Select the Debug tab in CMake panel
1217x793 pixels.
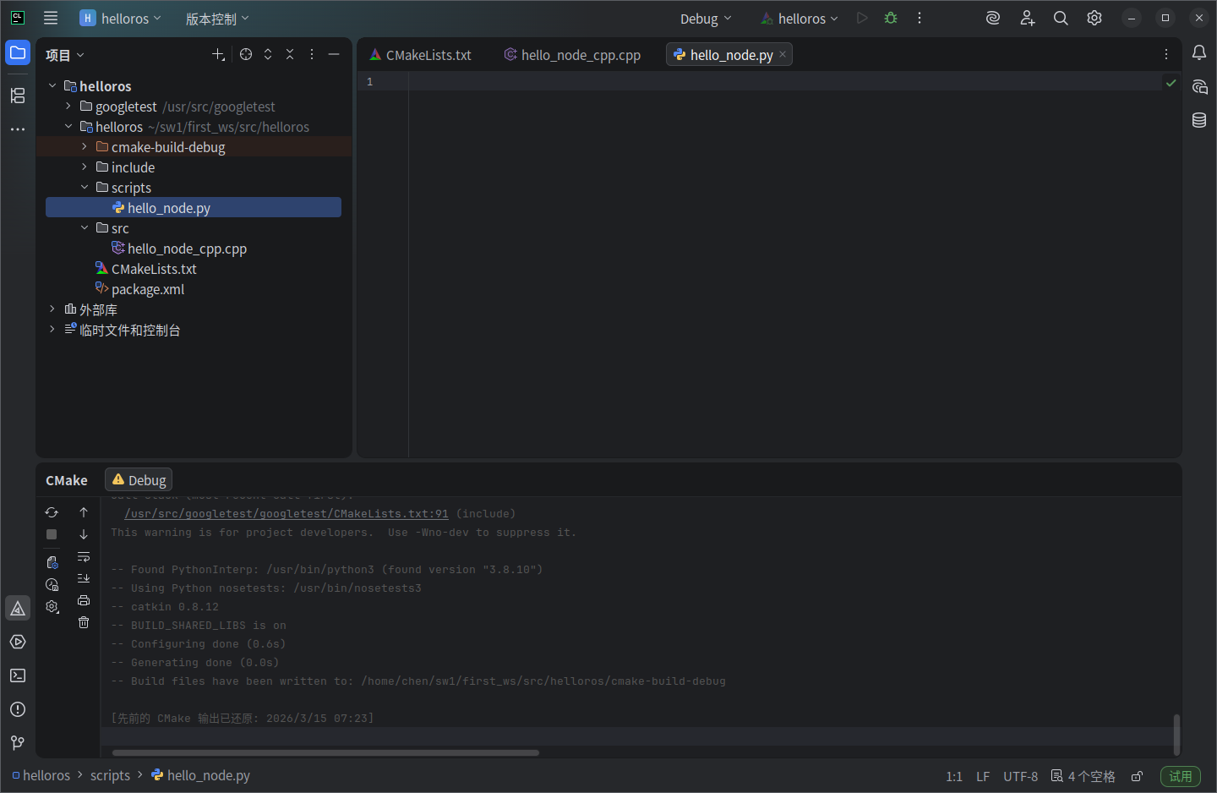click(x=139, y=480)
